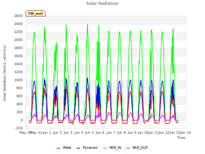Click the TW_met label tag
The image size is (205, 154).
tap(36, 13)
